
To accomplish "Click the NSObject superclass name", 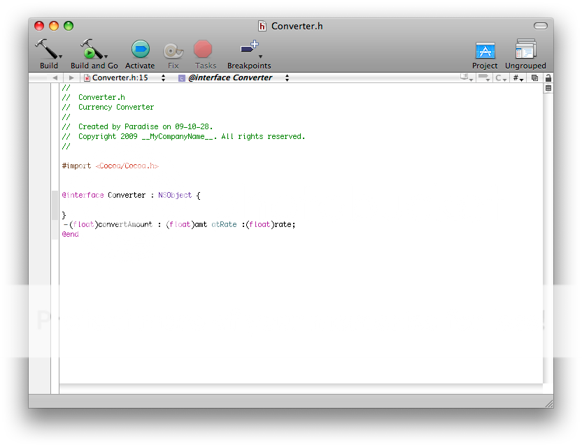I will 175,195.
